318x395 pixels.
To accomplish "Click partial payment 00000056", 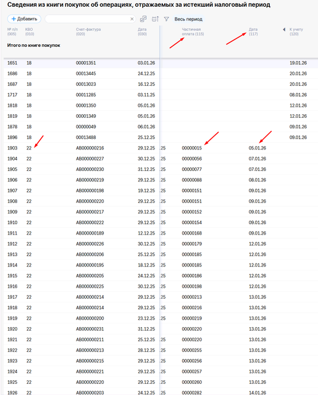I will click(x=192, y=159).
